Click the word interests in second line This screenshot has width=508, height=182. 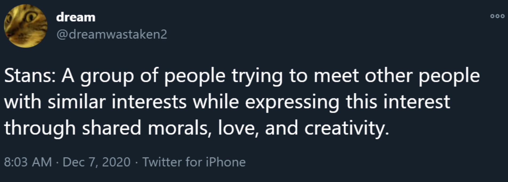point(149,102)
